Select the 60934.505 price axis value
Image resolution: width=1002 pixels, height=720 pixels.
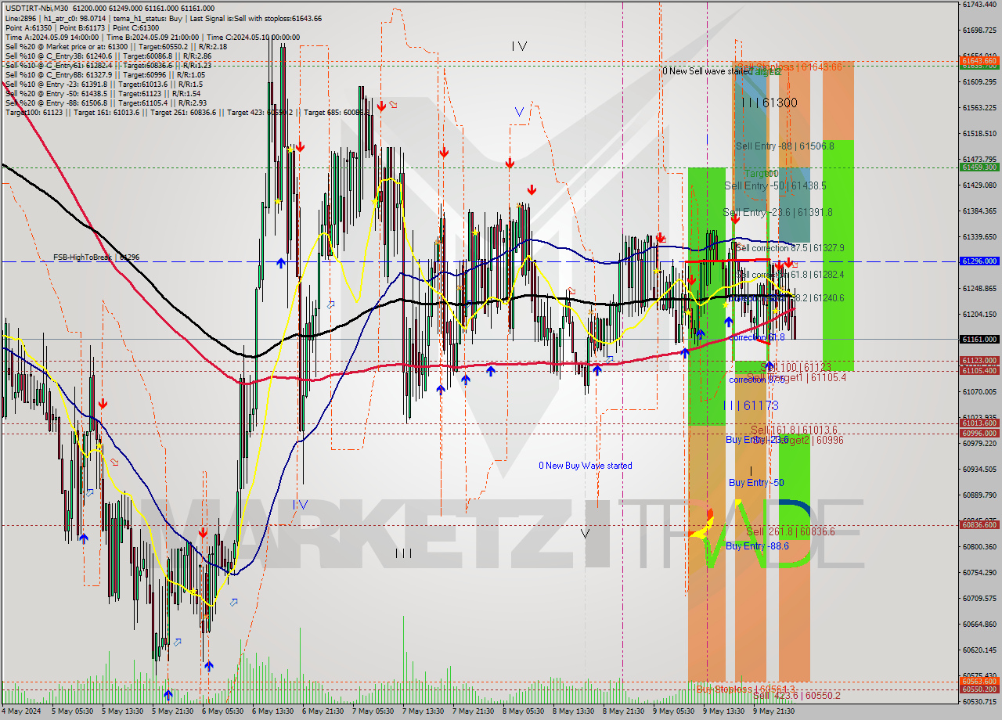click(979, 469)
